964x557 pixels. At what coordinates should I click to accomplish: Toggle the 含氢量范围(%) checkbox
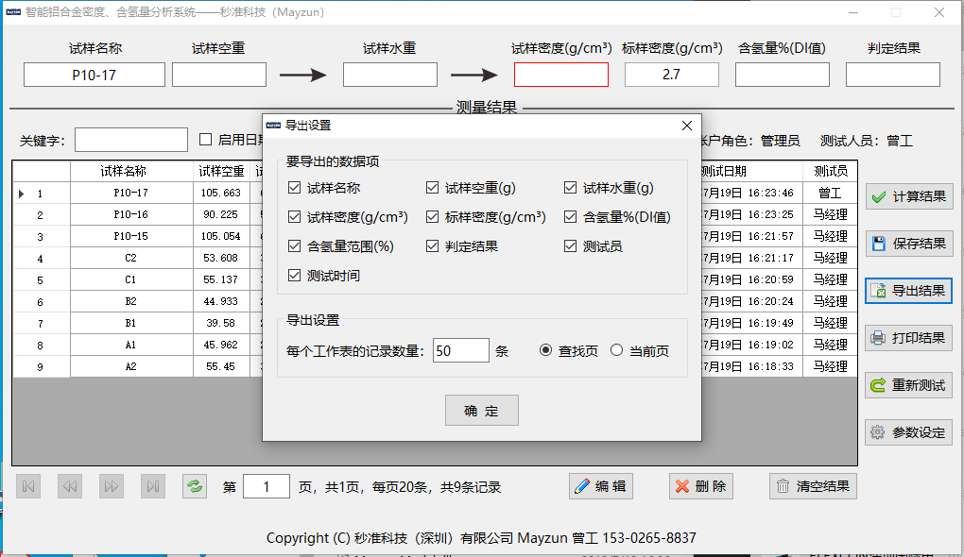(x=295, y=246)
